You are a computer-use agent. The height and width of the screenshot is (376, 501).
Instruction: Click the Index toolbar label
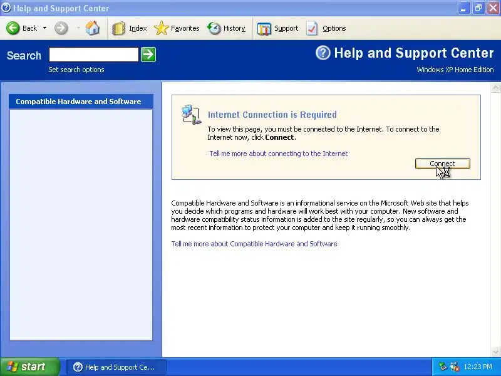click(x=138, y=28)
